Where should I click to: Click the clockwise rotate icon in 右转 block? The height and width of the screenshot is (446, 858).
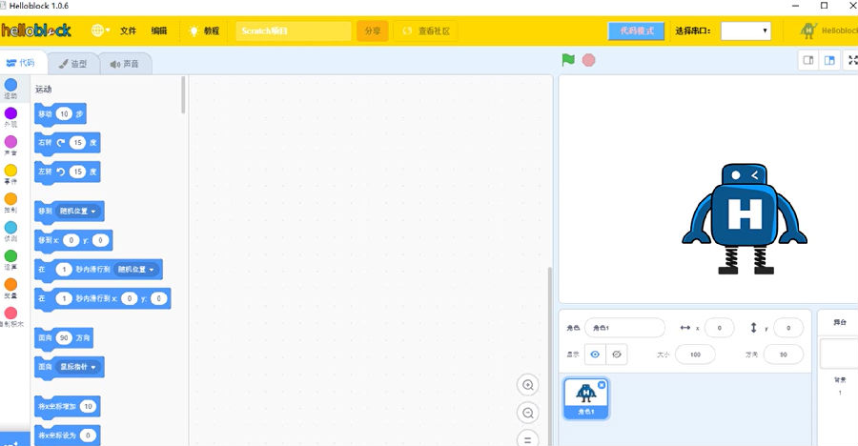(61, 143)
